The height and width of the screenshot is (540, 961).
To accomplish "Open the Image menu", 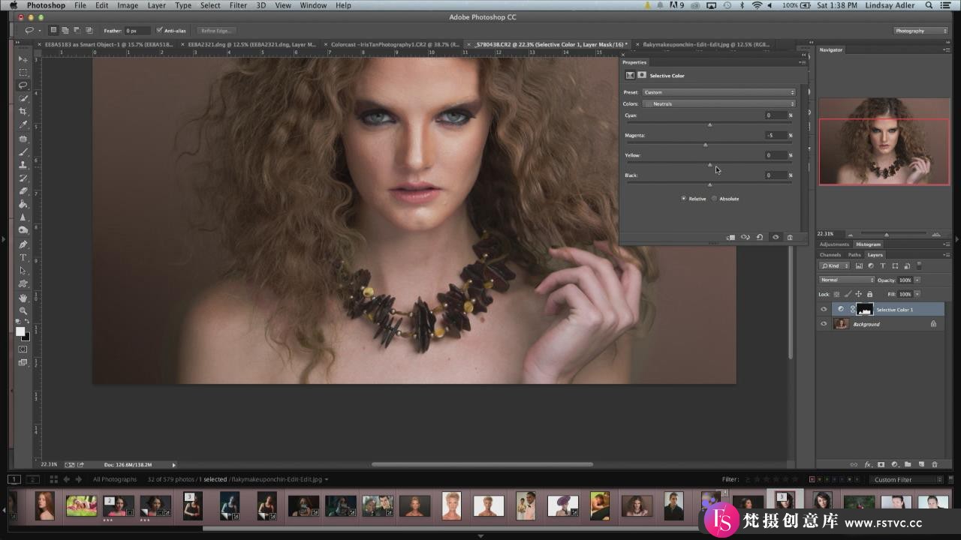I will 128,5.
